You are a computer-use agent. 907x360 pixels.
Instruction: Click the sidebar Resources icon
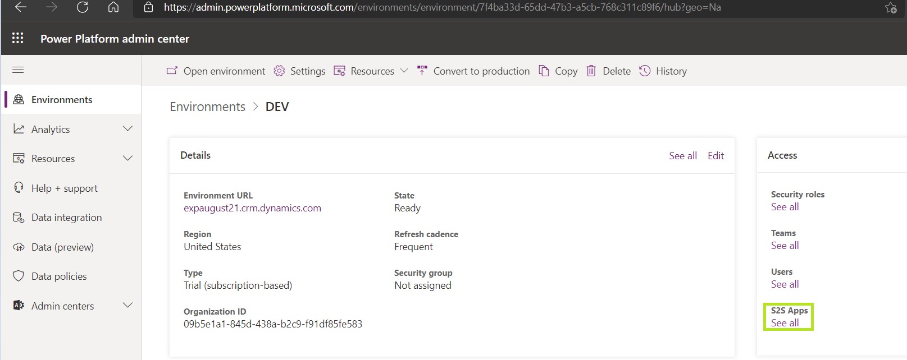(19, 158)
